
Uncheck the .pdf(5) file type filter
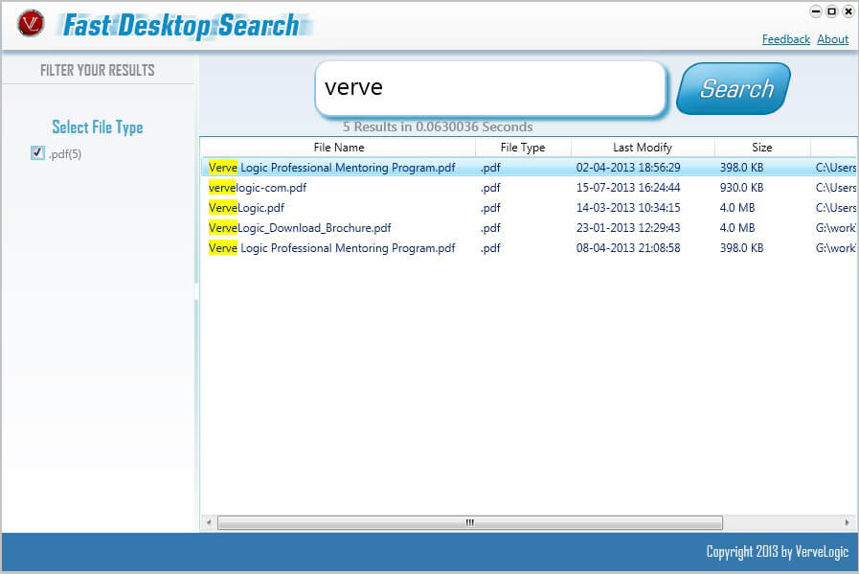[37, 153]
